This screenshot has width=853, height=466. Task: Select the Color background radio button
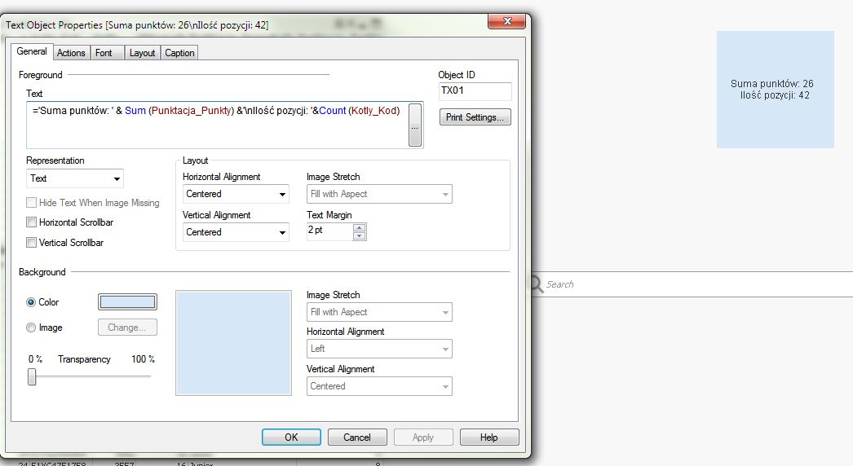pos(31,302)
